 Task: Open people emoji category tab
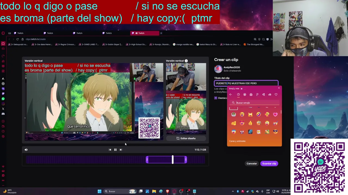(x=251, y=95)
